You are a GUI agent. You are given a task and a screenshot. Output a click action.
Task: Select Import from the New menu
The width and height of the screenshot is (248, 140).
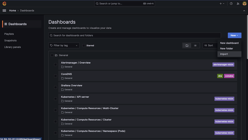click(x=229, y=54)
